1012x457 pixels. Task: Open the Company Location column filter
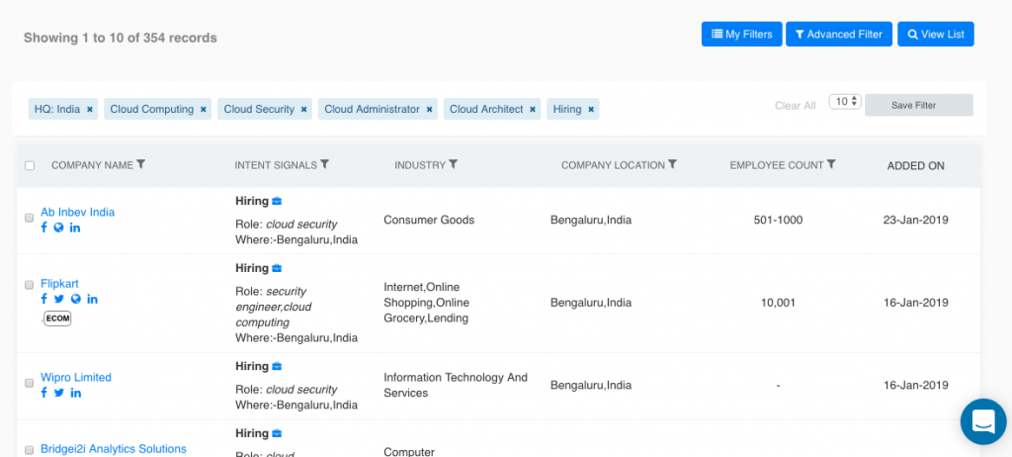(x=672, y=165)
